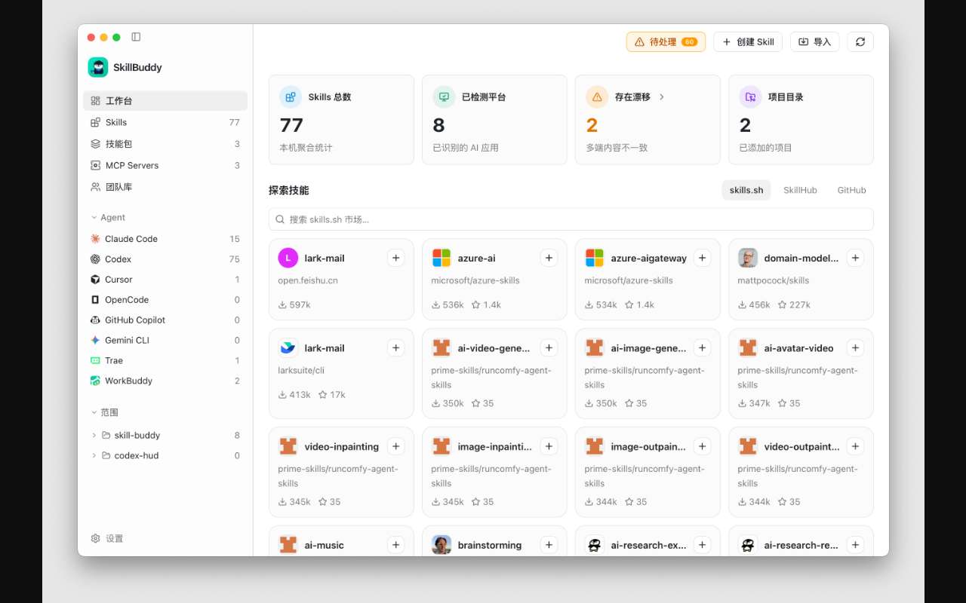966x603 pixels.
Task: Collapse the 范围 scope section
Action: tap(105, 412)
